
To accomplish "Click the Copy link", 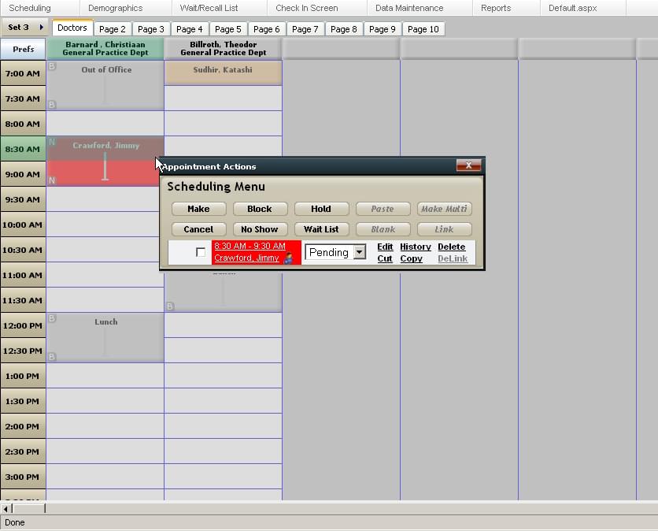I will point(412,258).
